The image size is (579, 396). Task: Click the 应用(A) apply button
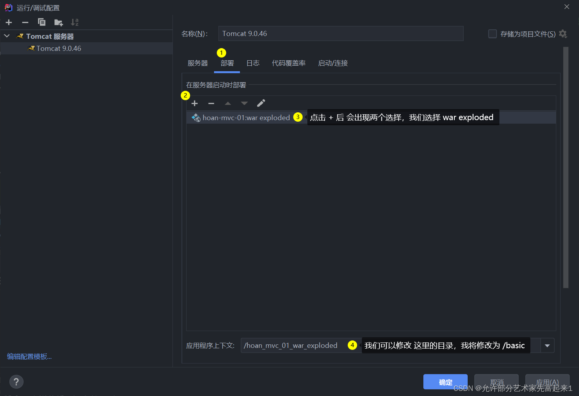click(x=548, y=382)
